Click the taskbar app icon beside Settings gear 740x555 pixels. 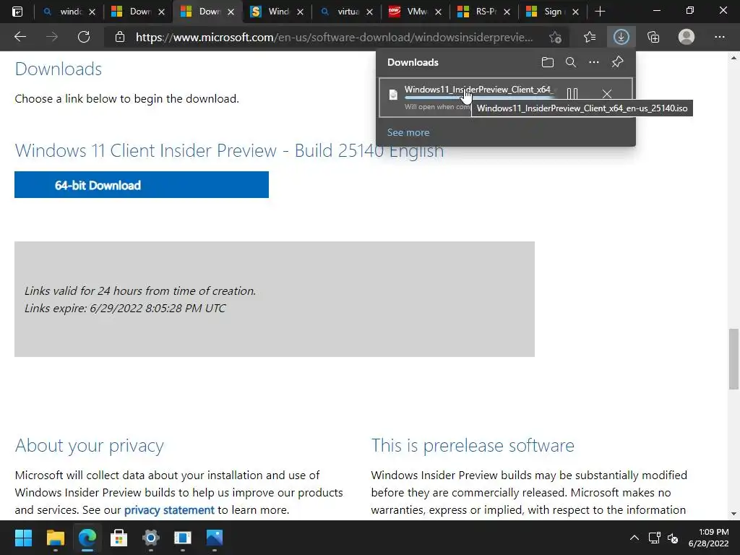(183, 538)
